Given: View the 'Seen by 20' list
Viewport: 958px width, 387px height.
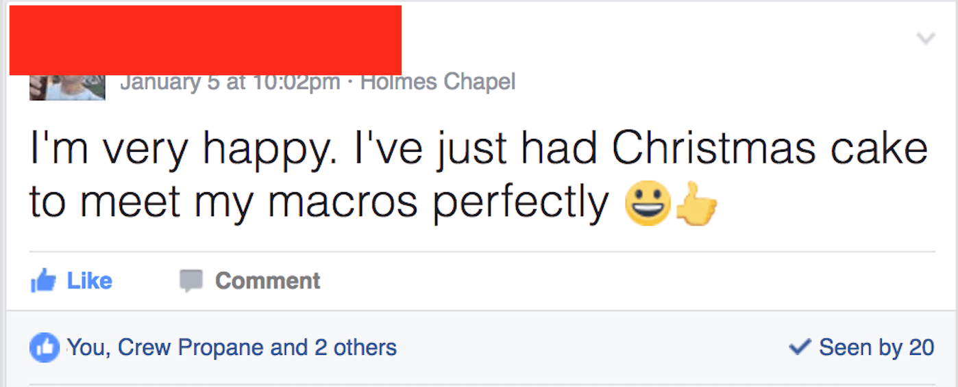Looking at the screenshot, I should 876,347.
